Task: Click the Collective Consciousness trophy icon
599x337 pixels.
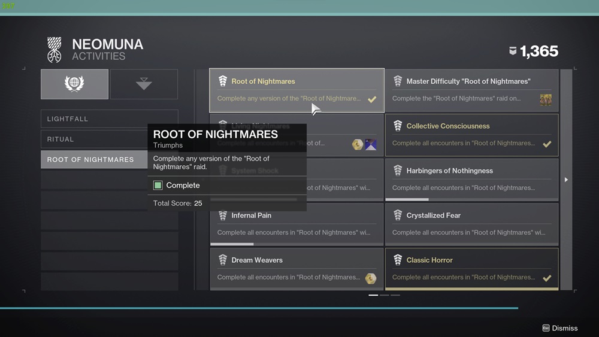Action: pyautogui.click(x=398, y=126)
